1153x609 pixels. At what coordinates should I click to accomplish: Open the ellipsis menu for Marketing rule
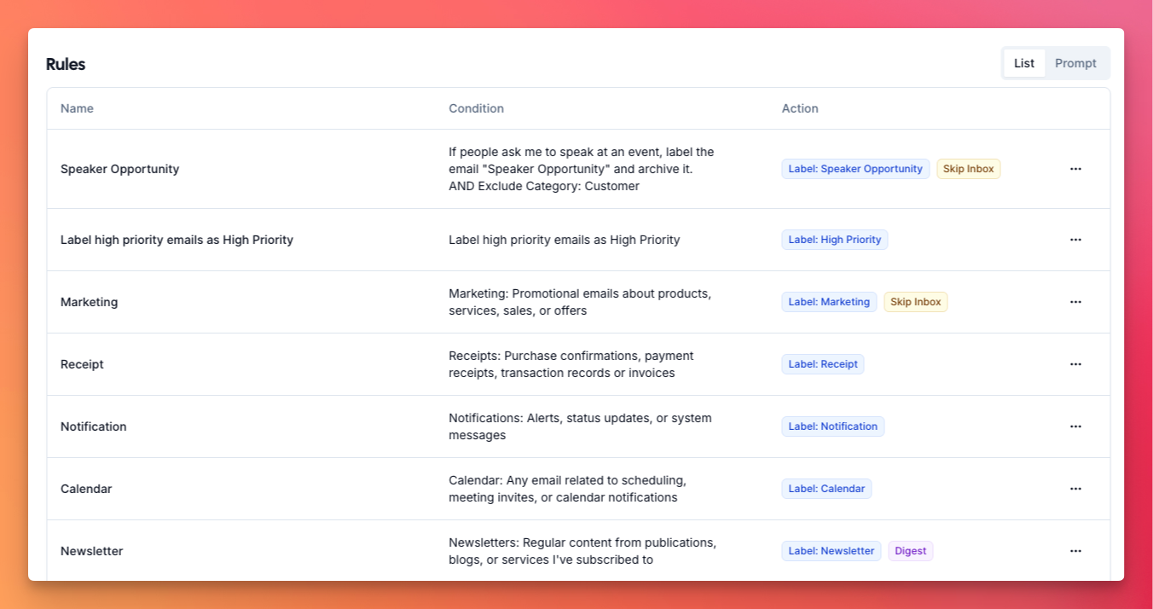coord(1075,302)
